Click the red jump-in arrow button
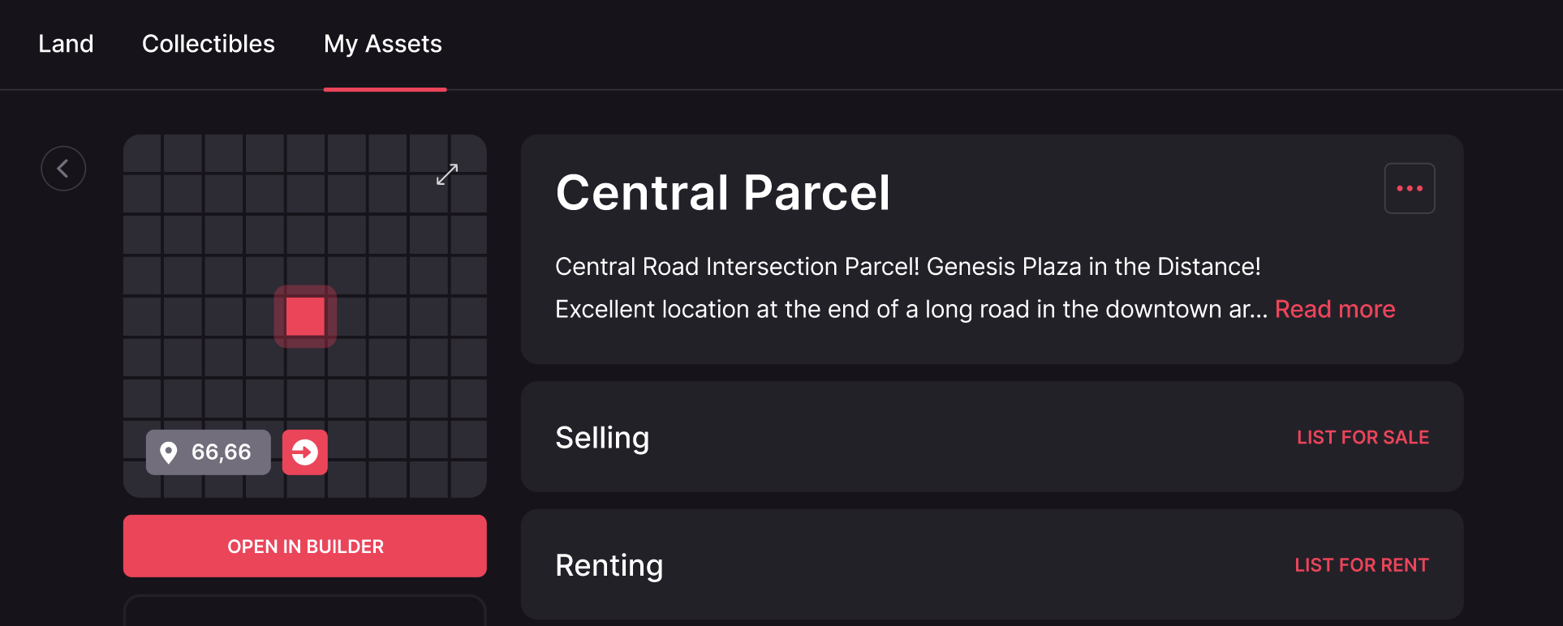The image size is (1563, 626). coord(305,452)
